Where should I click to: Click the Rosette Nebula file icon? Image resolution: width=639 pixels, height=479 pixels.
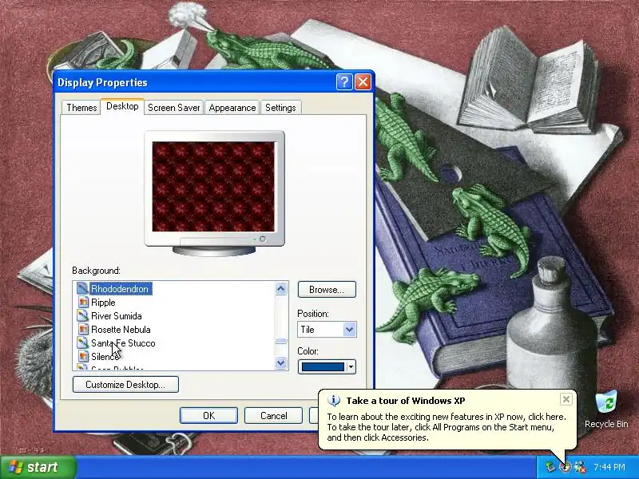[83, 329]
